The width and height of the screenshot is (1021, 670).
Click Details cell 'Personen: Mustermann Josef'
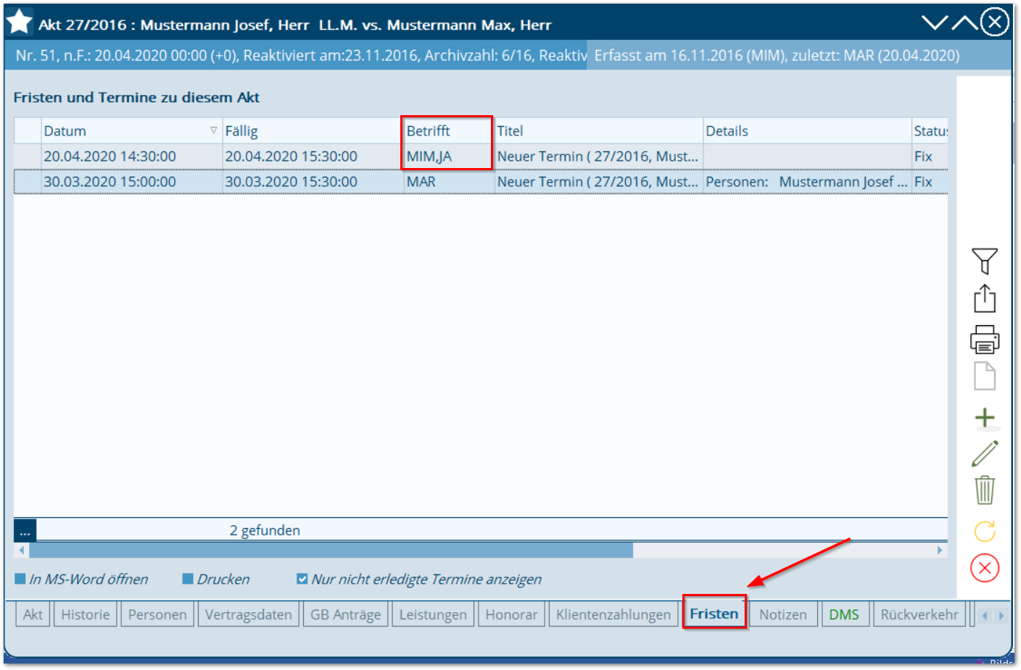pos(807,181)
